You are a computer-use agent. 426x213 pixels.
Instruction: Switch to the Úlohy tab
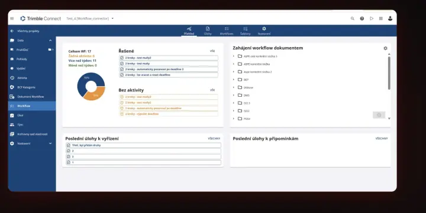pyautogui.click(x=208, y=31)
